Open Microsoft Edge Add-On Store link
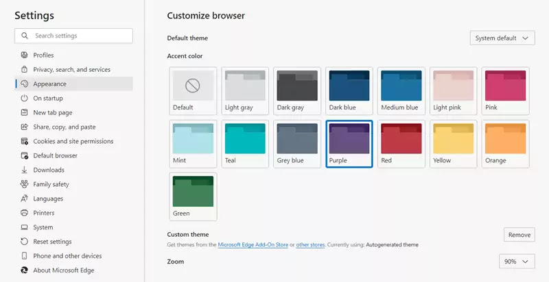Screen dimensions: 549x282 (x=253, y=244)
